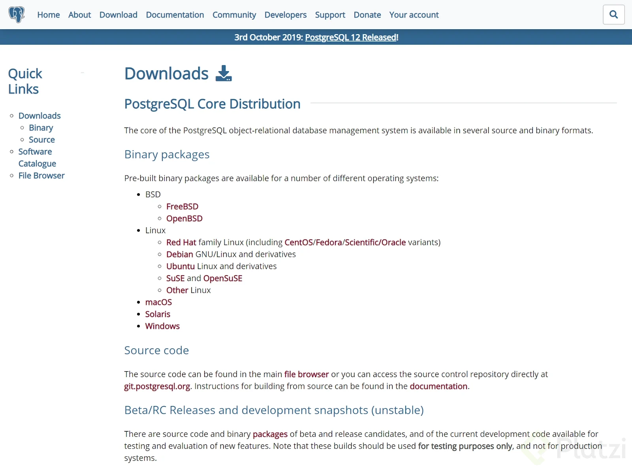
Task: Open the documentation link in Source code
Action: click(438, 386)
